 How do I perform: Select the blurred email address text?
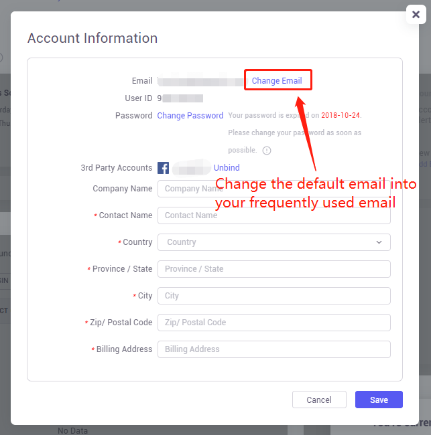[x=202, y=81]
